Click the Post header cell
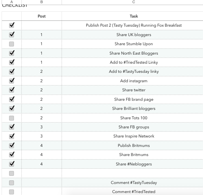The image size is (203, 195). 42,16
